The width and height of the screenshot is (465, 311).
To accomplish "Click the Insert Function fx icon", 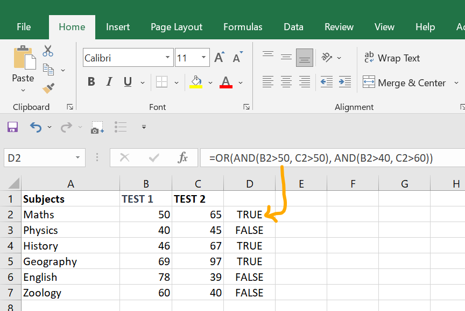I will coord(183,157).
